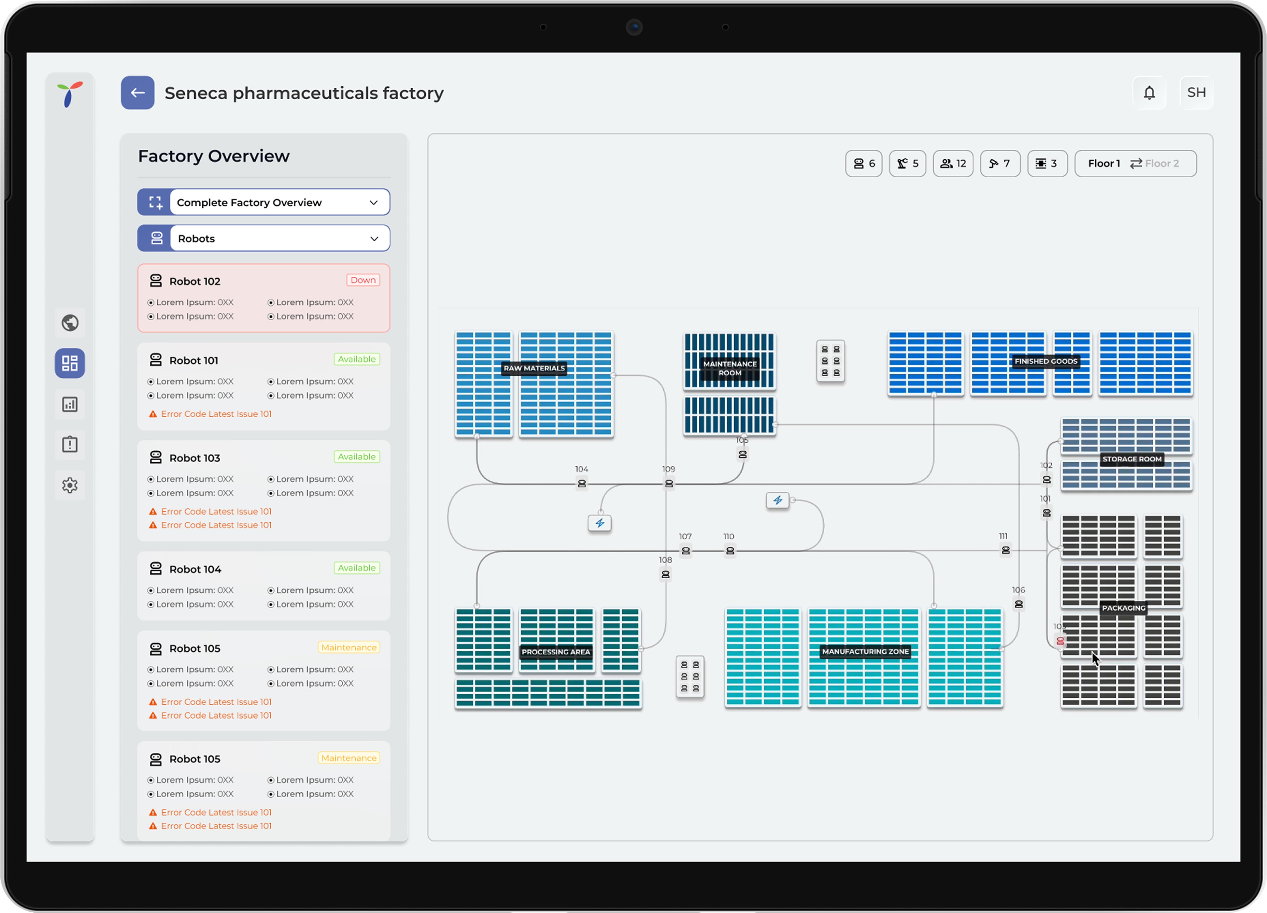Toggle the robots count filter showing 6
Image resolution: width=1267 pixels, height=913 pixels.
[x=863, y=164]
